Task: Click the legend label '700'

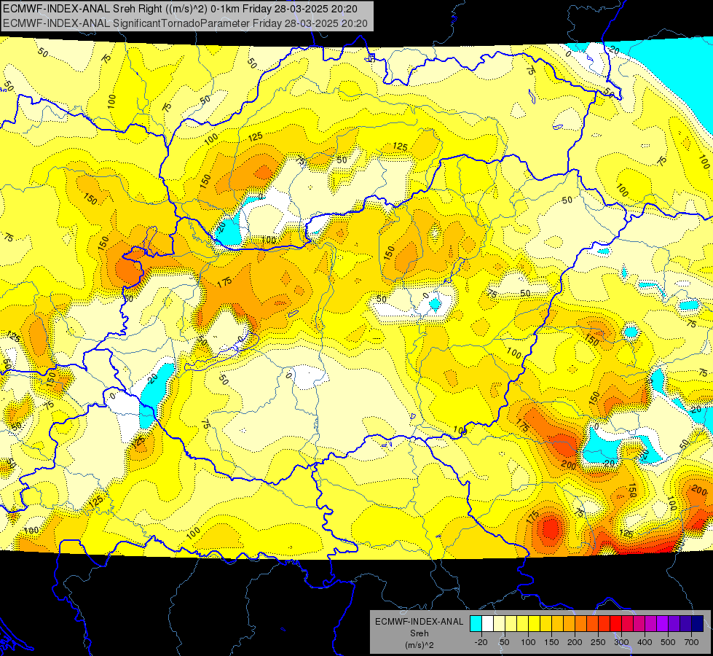Action: click(x=692, y=642)
